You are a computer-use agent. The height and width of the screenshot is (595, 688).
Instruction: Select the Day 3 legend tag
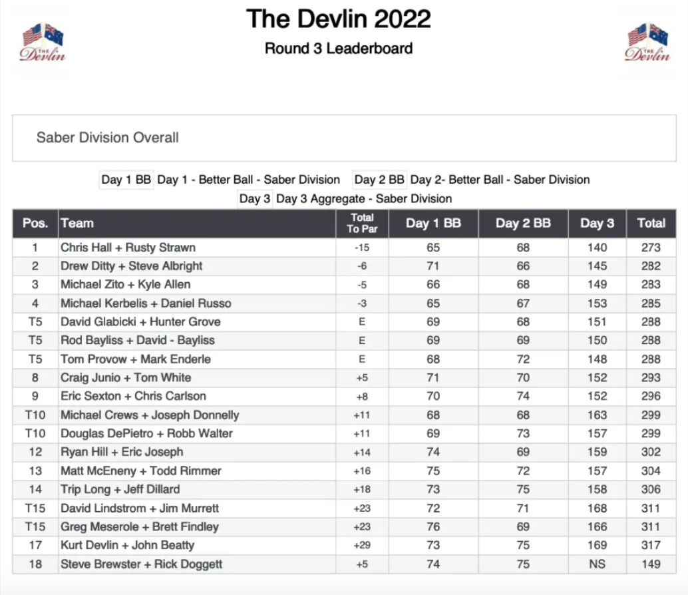tap(255, 198)
